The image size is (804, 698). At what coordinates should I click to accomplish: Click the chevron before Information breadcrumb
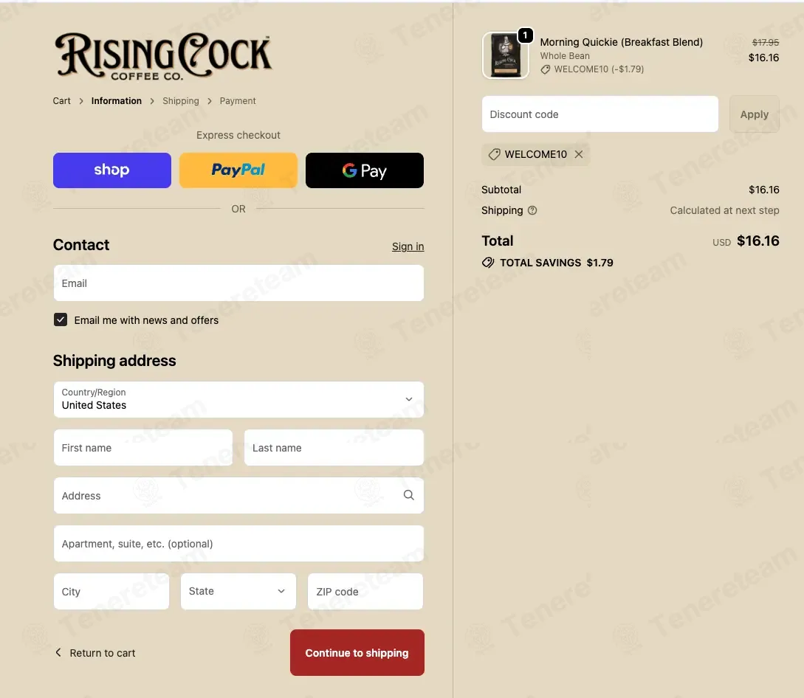81,101
